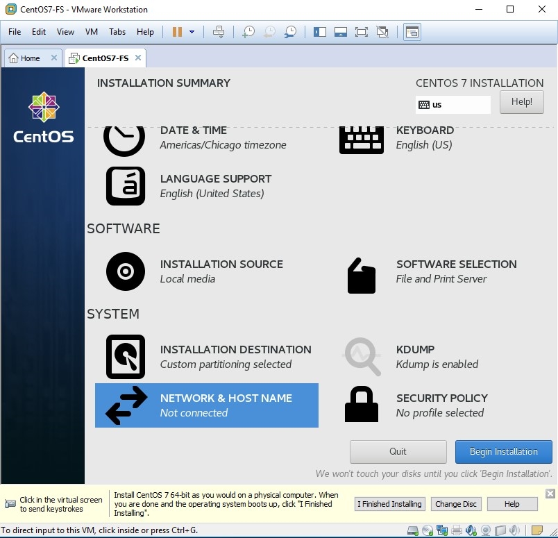Toggle the VMware library sidebar view
Screen dimensions: 558x538
[319, 32]
